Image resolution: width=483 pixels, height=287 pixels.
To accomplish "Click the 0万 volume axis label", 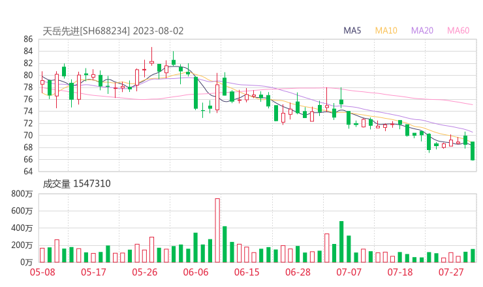I will (x=27, y=262).
